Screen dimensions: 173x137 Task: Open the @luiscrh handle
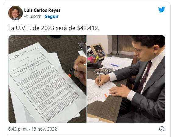pos(33,16)
